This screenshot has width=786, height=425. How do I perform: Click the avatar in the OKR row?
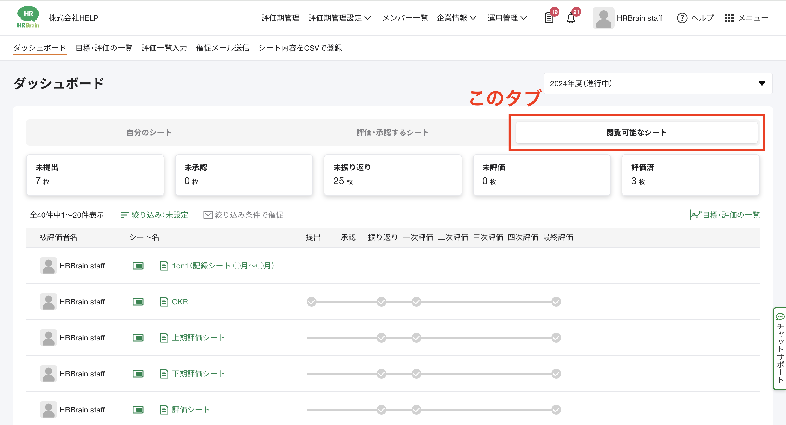(x=48, y=301)
